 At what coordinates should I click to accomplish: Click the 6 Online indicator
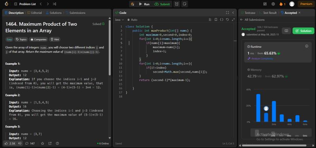tap(103, 144)
